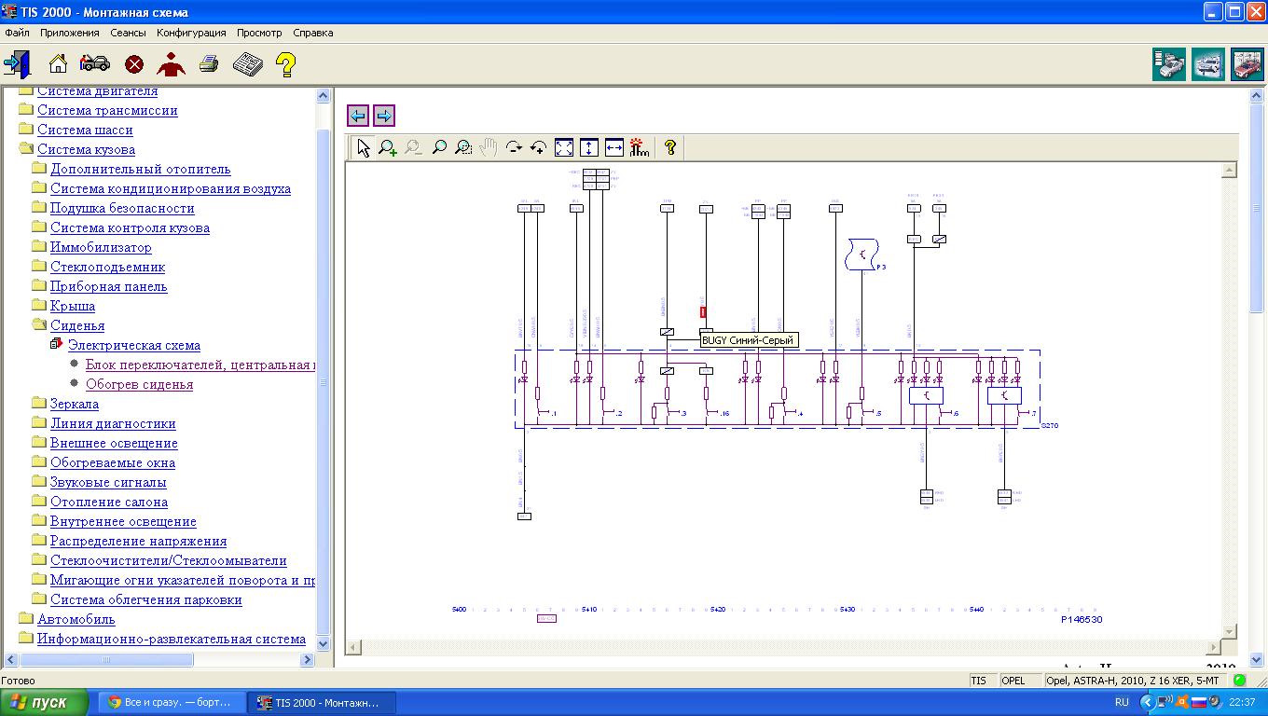1268x716 pixels.
Task: Click the diagram toolbar question mark icon
Action: click(x=669, y=147)
